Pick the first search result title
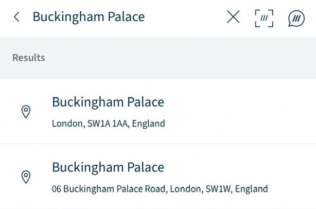 (108, 102)
